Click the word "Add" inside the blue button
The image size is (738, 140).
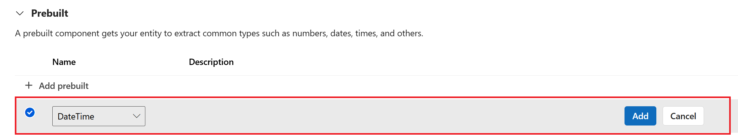[640, 116]
